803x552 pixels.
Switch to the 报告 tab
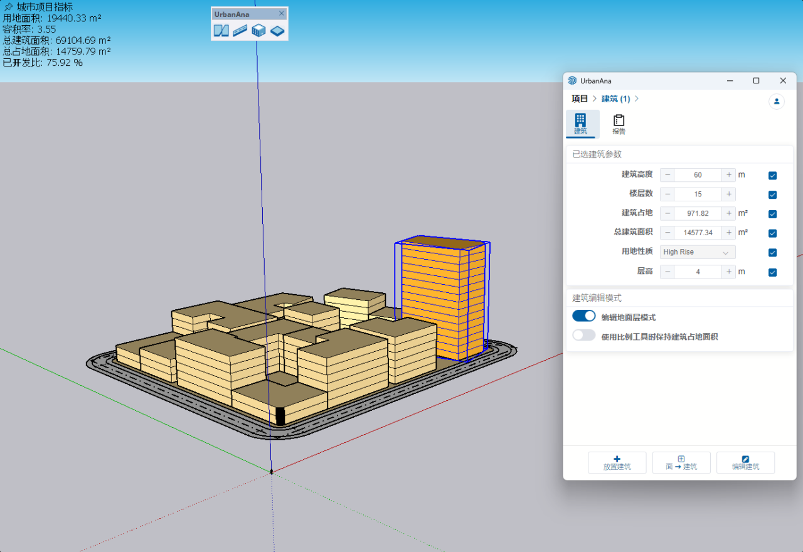[x=619, y=124]
